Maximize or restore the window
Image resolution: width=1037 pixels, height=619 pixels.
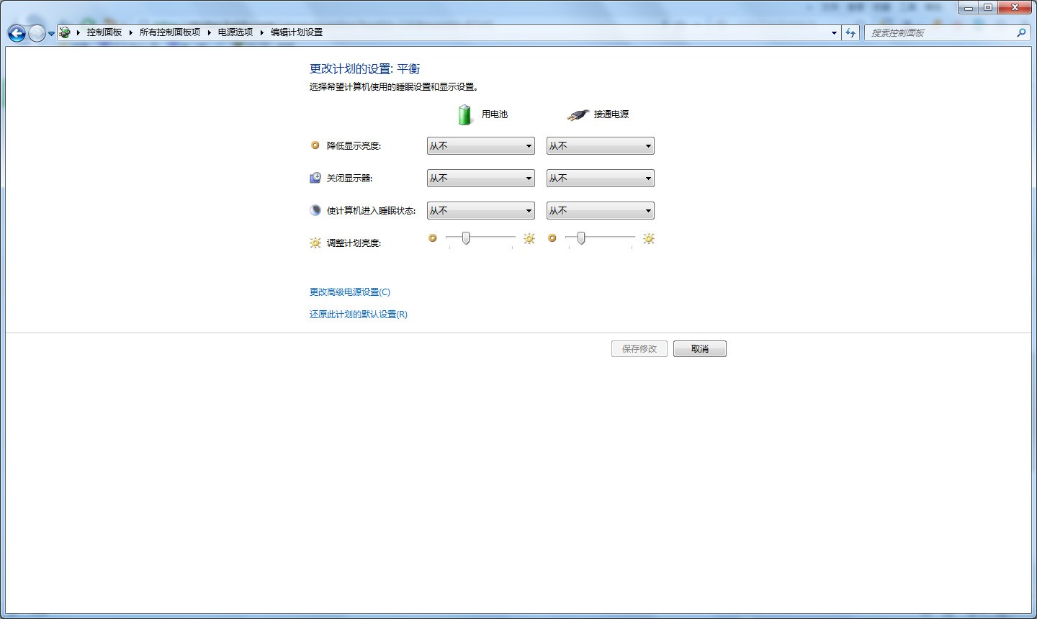[988, 8]
